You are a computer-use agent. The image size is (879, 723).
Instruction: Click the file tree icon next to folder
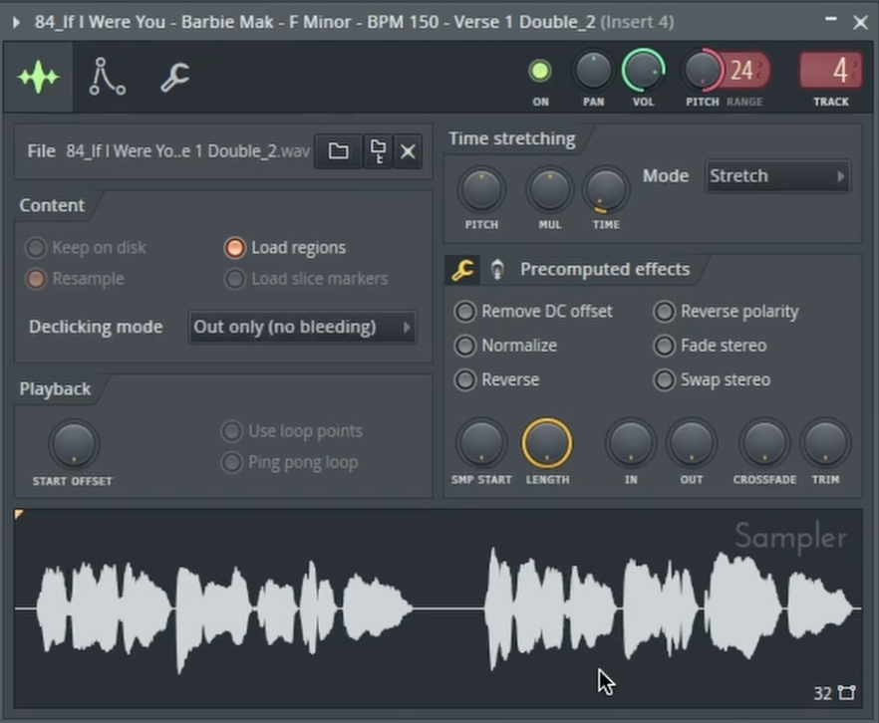378,151
